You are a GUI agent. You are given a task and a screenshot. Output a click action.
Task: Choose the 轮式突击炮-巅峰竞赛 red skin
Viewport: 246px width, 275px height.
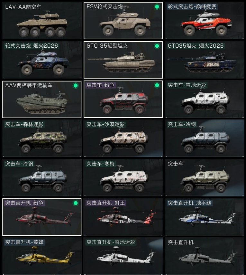[x=205, y=21]
